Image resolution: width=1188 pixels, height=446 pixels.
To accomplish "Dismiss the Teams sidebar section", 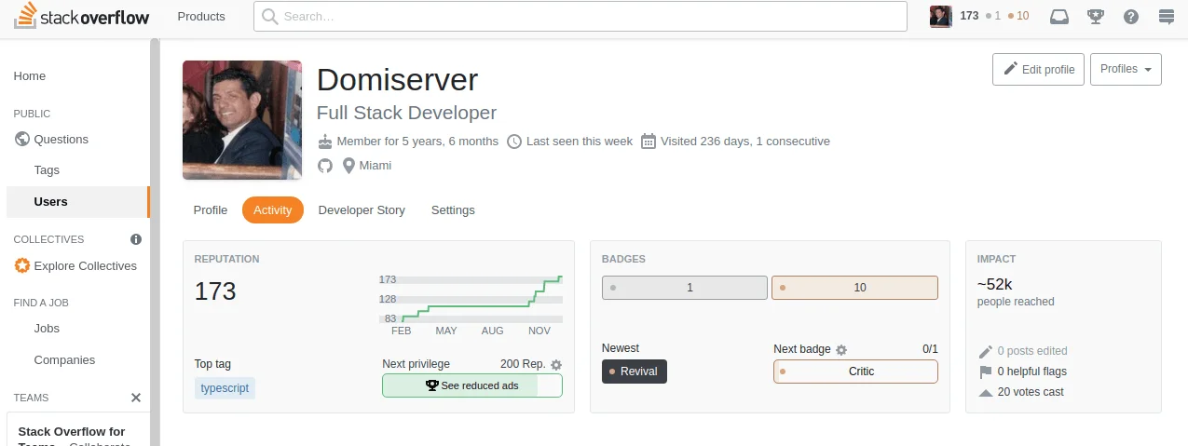I will click(136, 398).
